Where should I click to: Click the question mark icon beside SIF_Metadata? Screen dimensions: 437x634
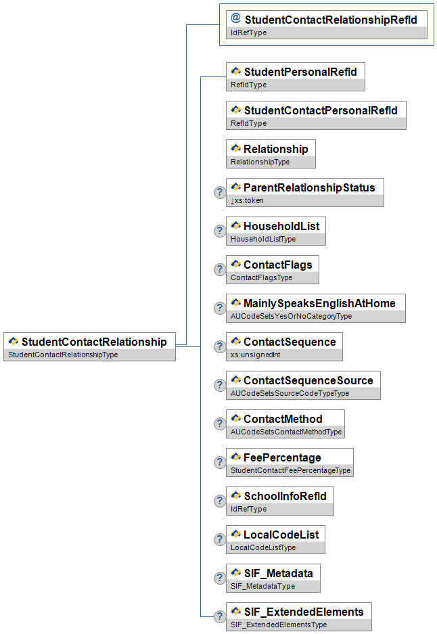coord(219,578)
